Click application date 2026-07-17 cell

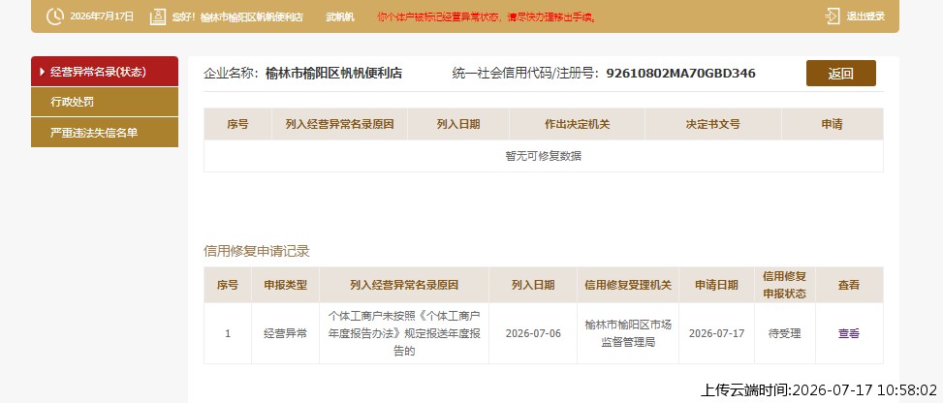point(716,333)
